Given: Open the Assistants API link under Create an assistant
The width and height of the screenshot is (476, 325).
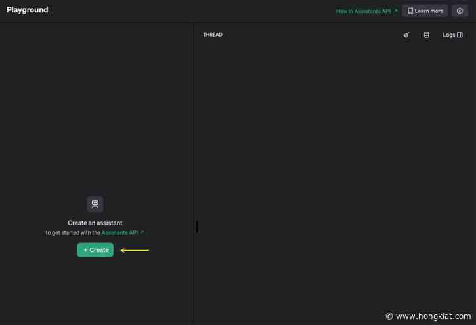Looking at the screenshot, I should 122,232.
